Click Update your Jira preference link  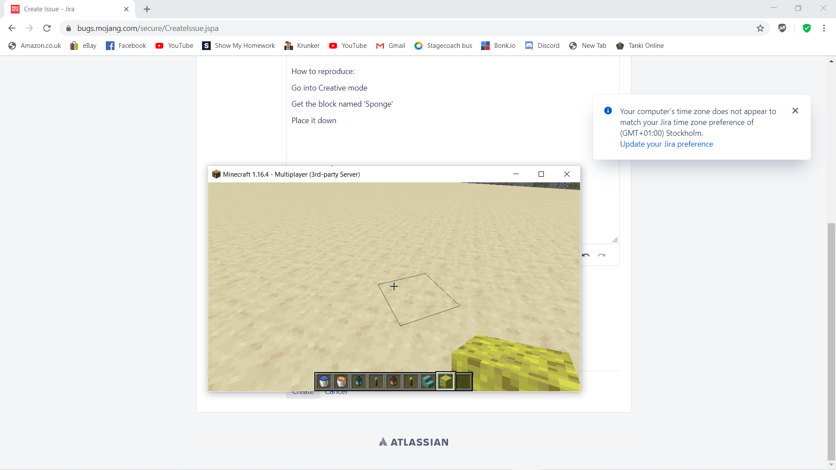coord(666,144)
